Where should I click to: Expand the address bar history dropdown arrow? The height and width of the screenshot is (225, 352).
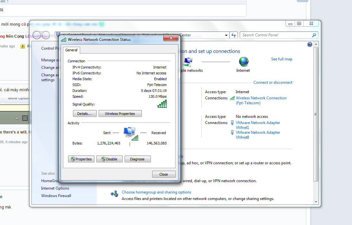pos(226,35)
